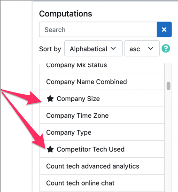Image resolution: width=178 pixels, height=192 pixels.
Task: Click the chevron arrow in the Alphabetical dropdown
Action: point(113,48)
